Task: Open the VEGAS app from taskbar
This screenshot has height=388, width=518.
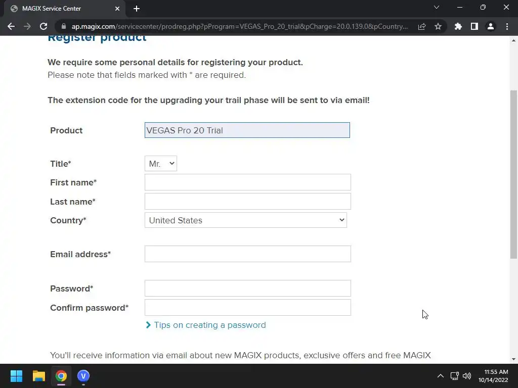Action: pos(83,376)
